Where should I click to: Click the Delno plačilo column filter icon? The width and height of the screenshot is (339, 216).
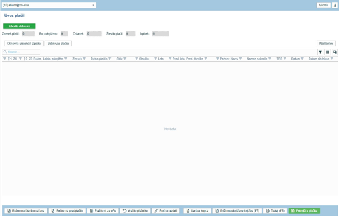[x=110, y=59]
